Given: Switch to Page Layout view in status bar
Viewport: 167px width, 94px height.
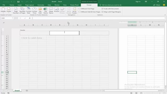Looking at the screenshot, I should tap(136, 93).
